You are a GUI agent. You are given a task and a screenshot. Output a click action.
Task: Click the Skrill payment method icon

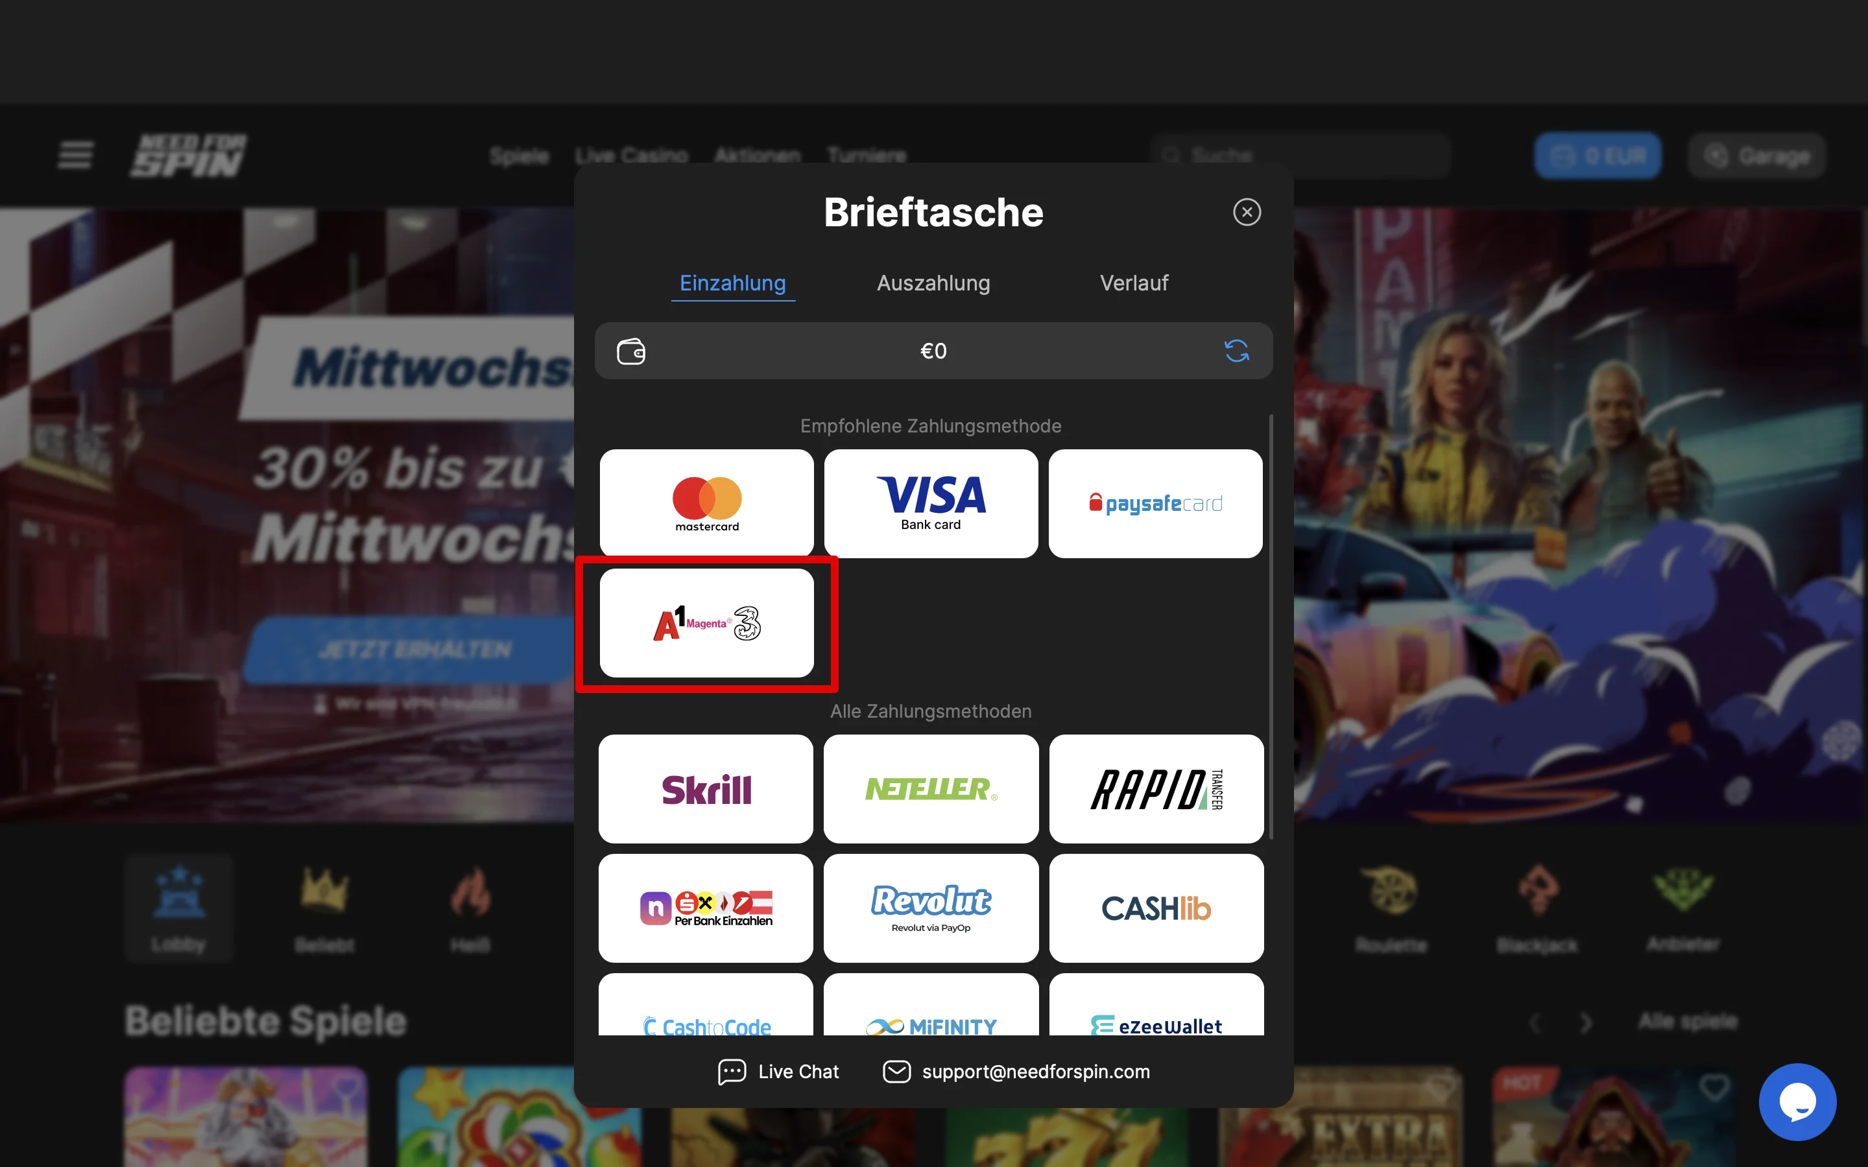pyautogui.click(x=706, y=788)
